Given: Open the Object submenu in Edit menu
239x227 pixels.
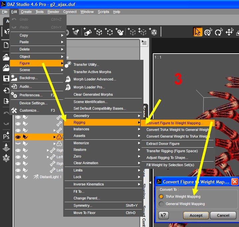Looking at the screenshot, I should [37, 57].
